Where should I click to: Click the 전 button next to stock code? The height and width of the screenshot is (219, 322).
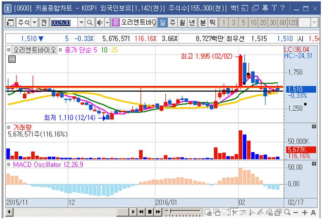point(44,22)
